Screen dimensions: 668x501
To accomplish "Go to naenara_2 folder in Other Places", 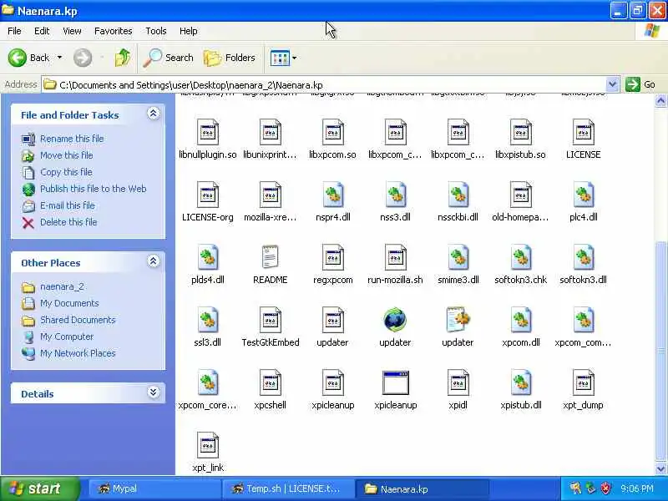I will pos(62,286).
